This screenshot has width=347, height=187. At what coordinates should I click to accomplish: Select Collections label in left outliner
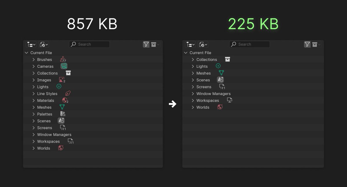click(47, 73)
